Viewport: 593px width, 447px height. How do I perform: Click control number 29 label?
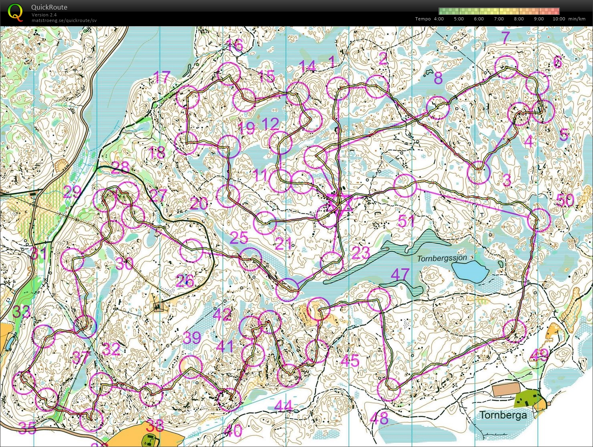(x=72, y=192)
